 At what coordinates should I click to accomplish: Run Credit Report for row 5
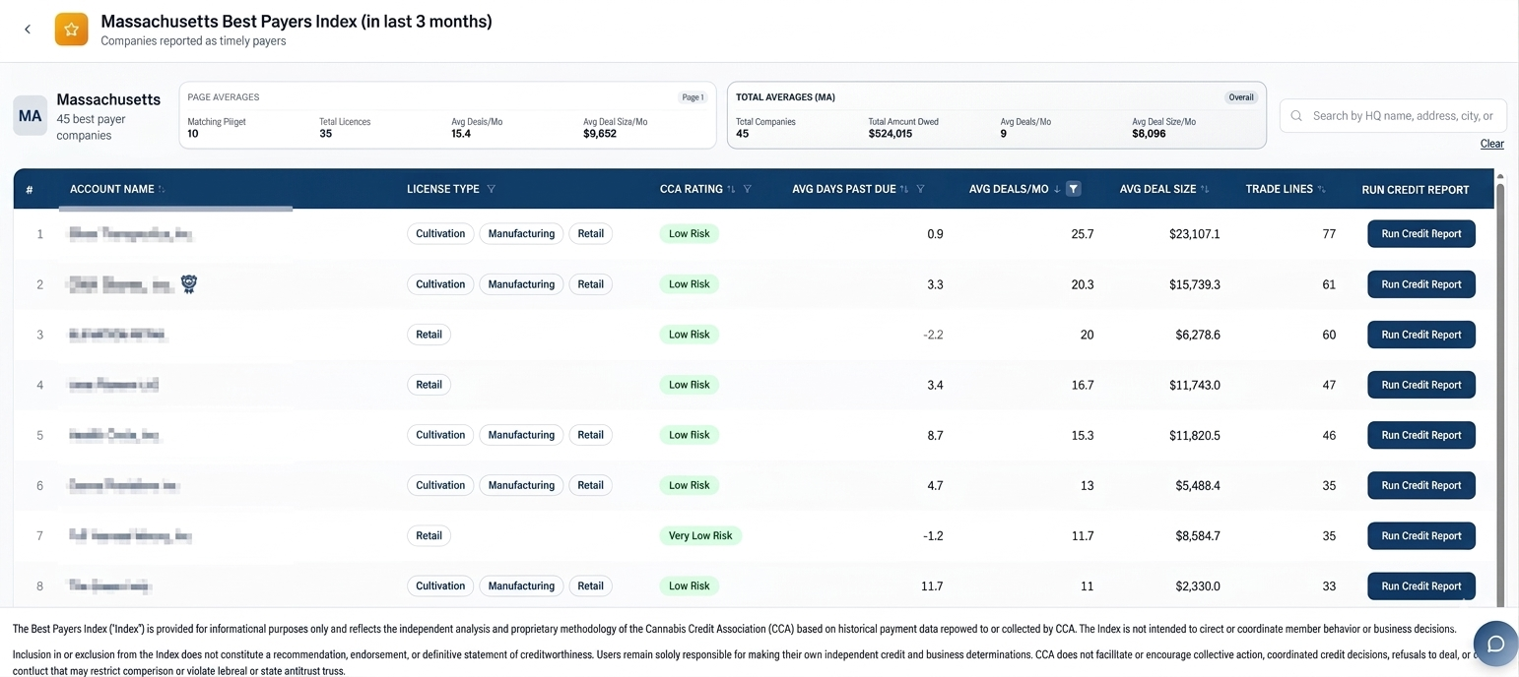pos(1420,435)
